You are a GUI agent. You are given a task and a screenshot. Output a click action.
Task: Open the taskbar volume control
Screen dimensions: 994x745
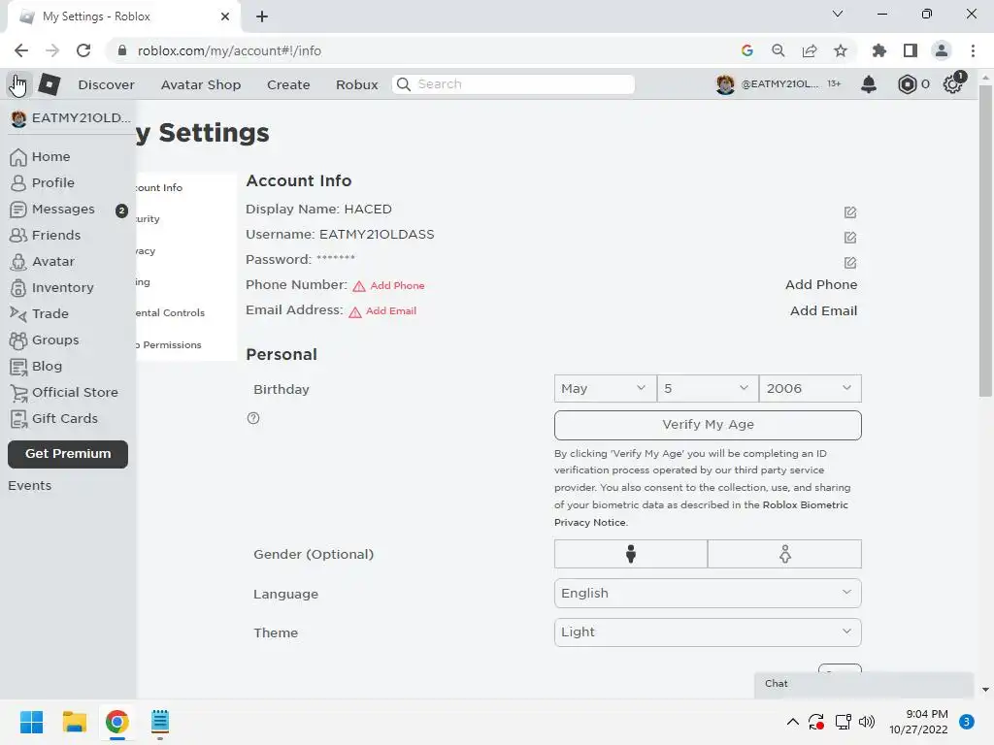(x=867, y=722)
